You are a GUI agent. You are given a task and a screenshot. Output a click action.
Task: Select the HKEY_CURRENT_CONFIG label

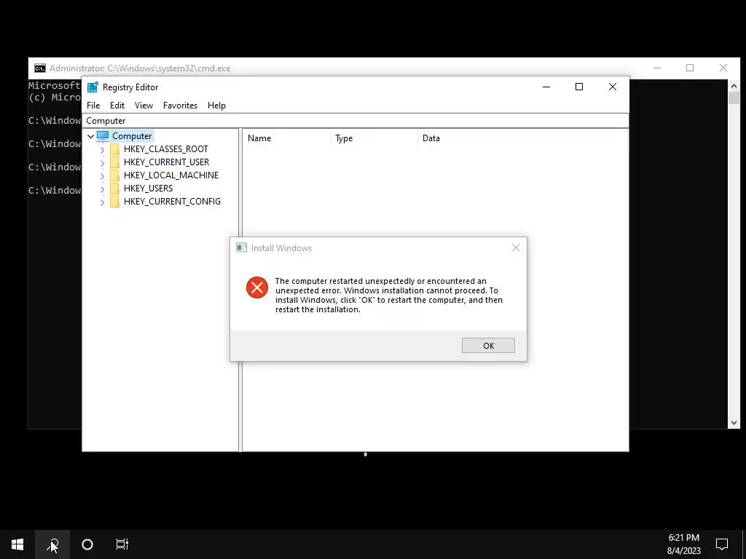172,201
